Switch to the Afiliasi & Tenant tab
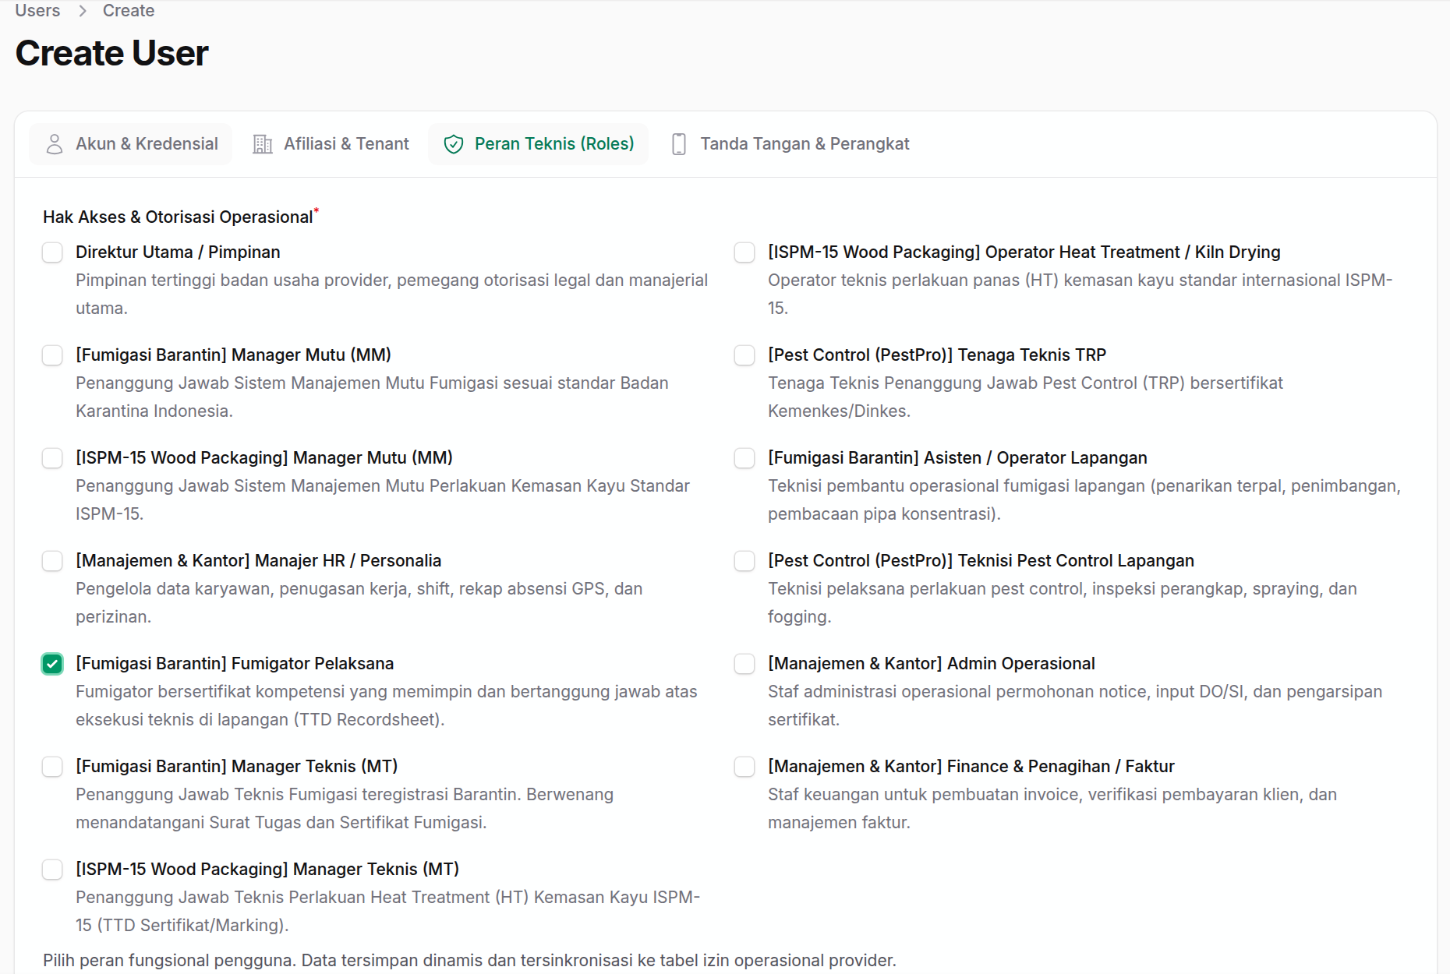The width and height of the screenshot is (1450, 974). tap(331, 144)
